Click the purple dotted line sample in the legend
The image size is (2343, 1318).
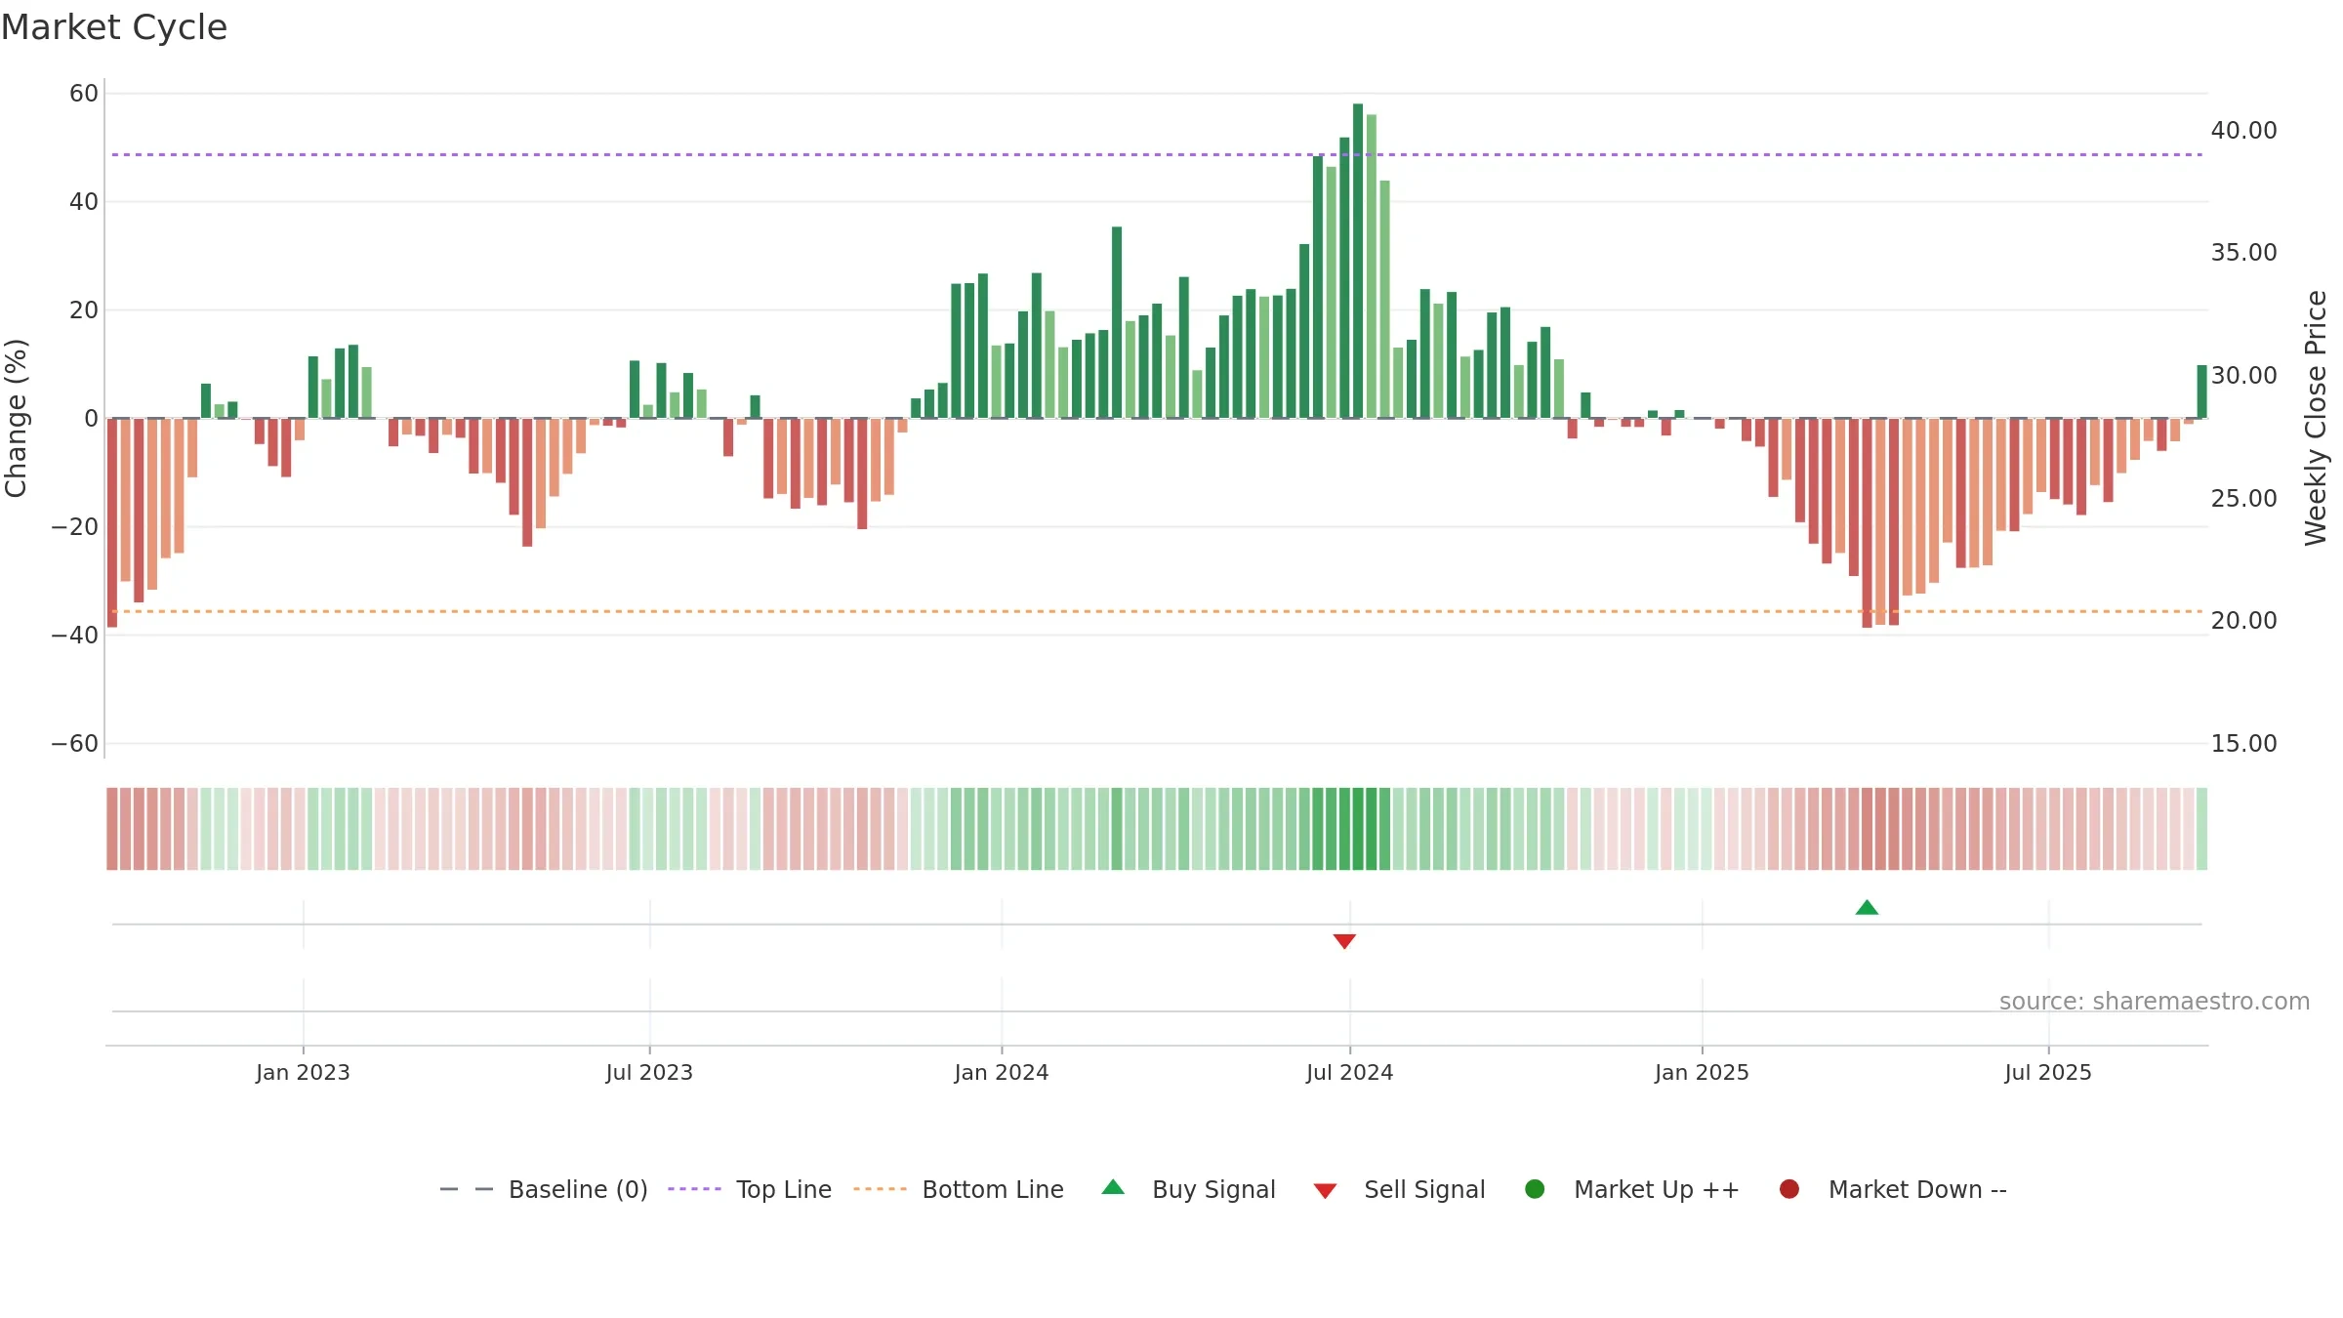point(694,1189)
